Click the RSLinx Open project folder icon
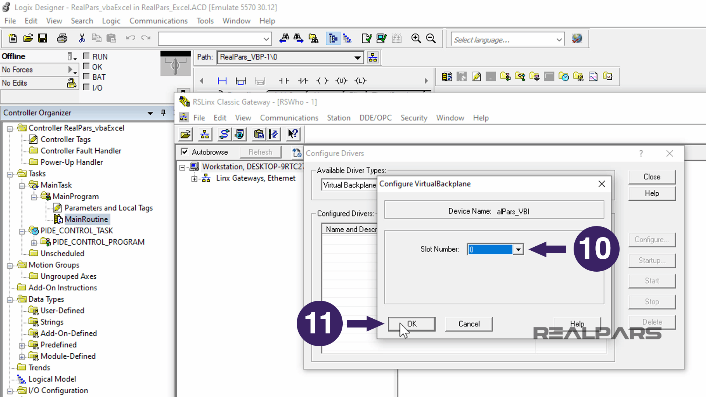 coord(186,135)
